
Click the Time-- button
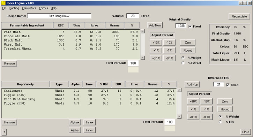click(90, 130)
